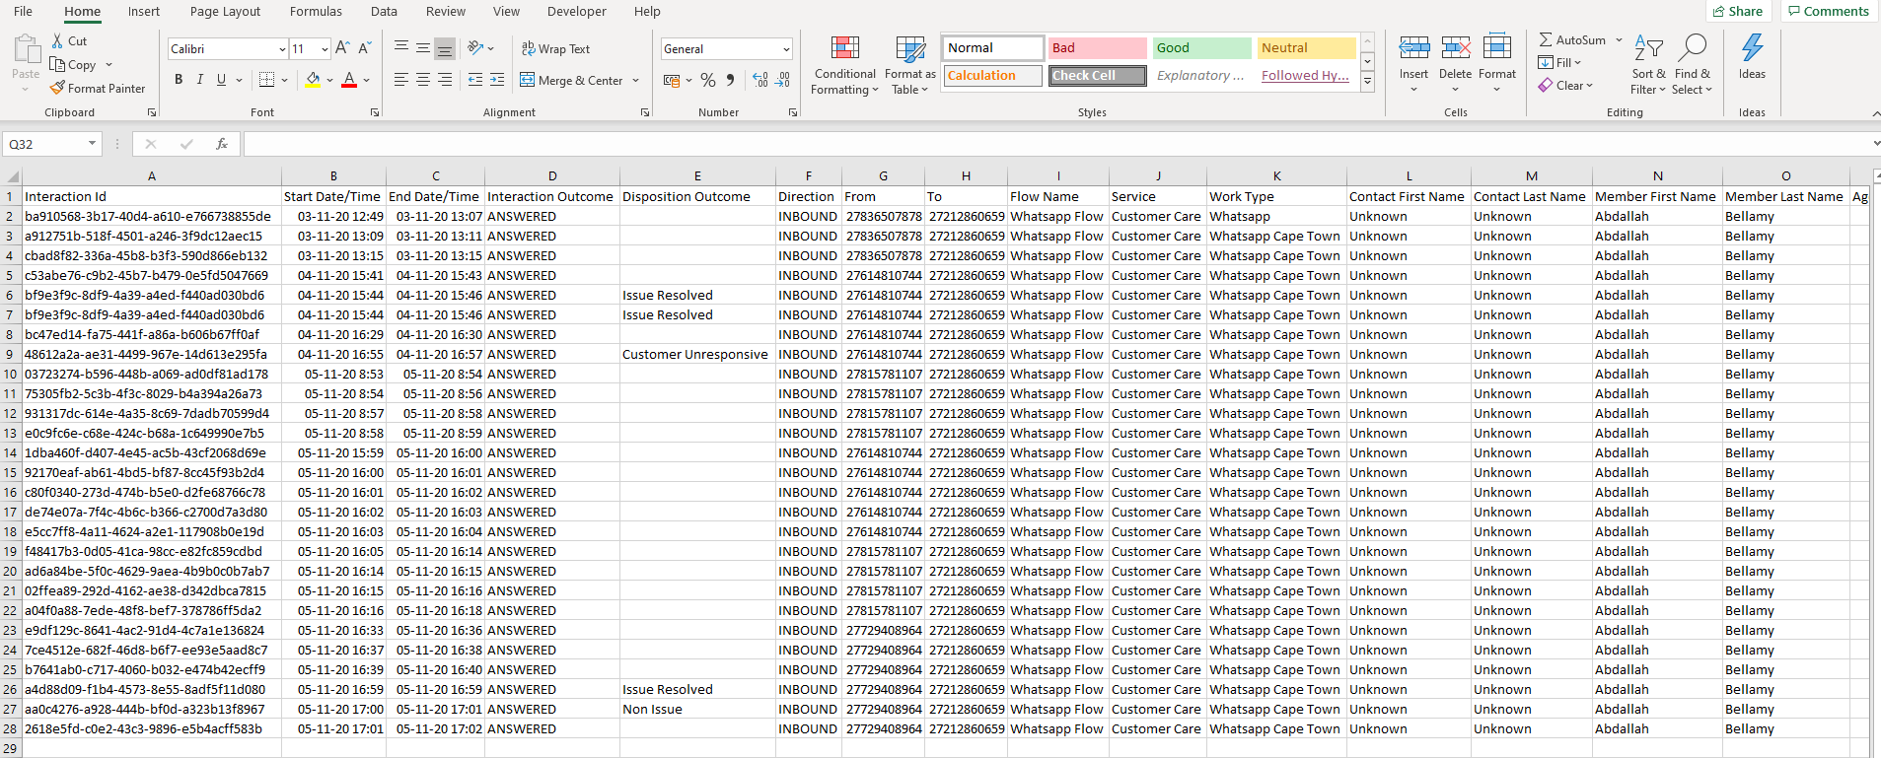Toggle Bold formatting
1881x758 pixels.
click(179, 80)
